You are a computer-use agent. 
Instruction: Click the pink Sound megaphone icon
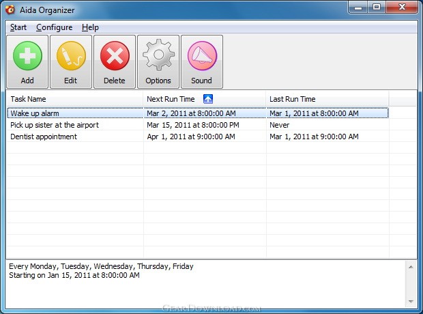pyautogui.click(x=202, y=56)
